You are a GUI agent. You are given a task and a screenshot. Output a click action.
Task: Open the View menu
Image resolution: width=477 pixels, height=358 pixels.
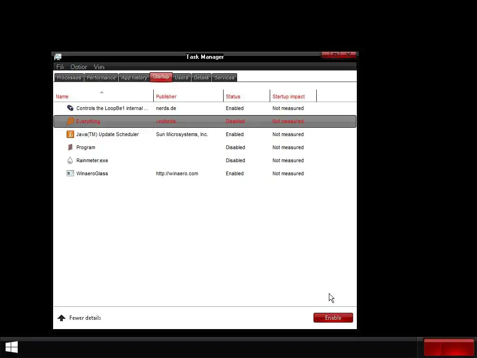(99, 67)
